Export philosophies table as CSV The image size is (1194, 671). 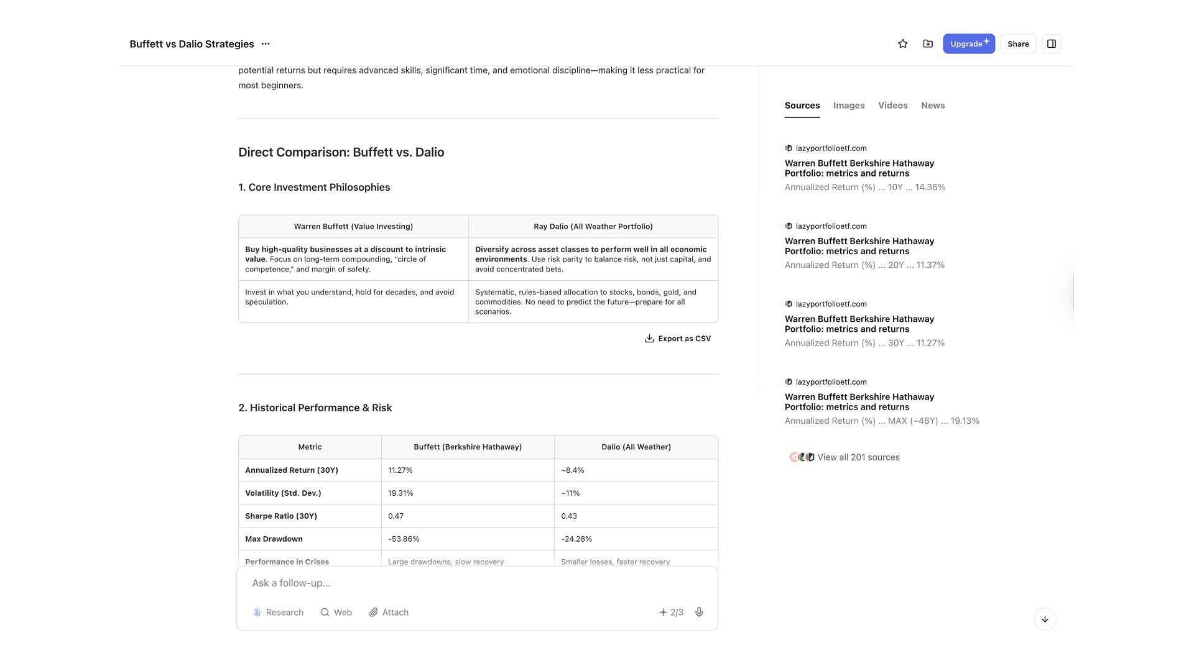click(678, 339)
